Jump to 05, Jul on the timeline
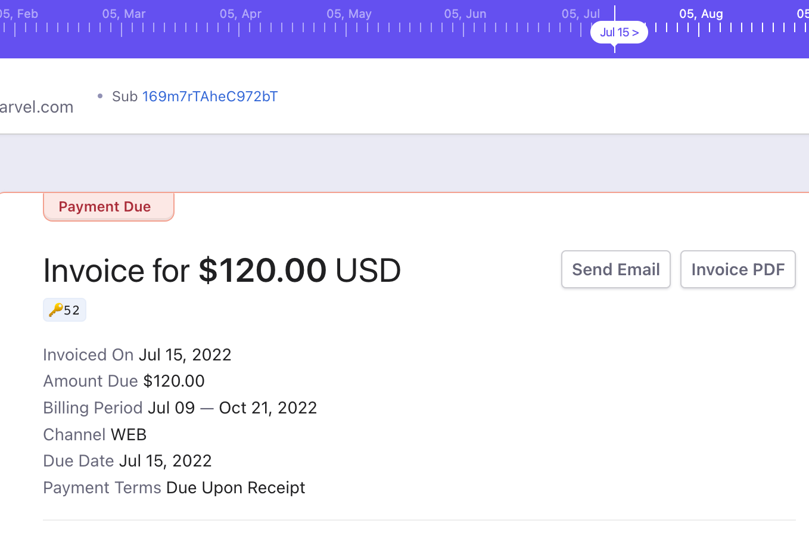Viewport: 809px width, 560px height. pos(581,14)
